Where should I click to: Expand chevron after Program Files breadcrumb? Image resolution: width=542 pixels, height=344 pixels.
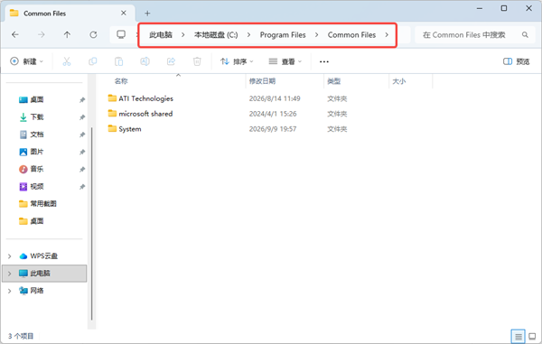317,35
